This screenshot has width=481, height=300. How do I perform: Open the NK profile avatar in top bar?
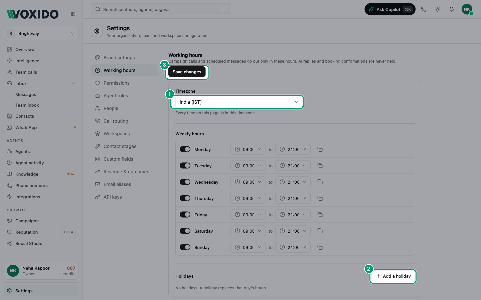point(467,9)
